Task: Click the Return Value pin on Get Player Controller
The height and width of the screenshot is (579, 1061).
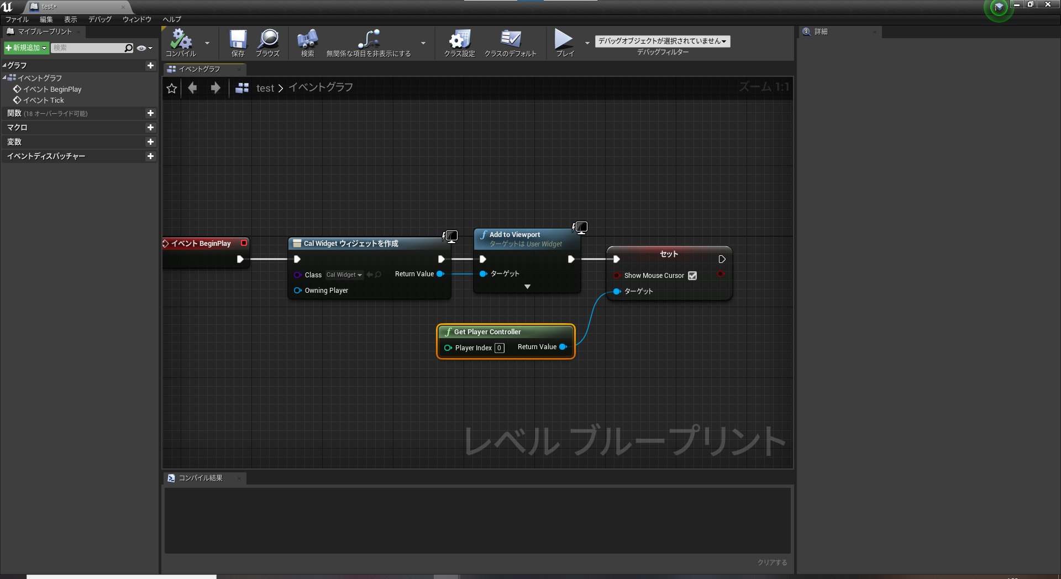Action: [563, 347]
